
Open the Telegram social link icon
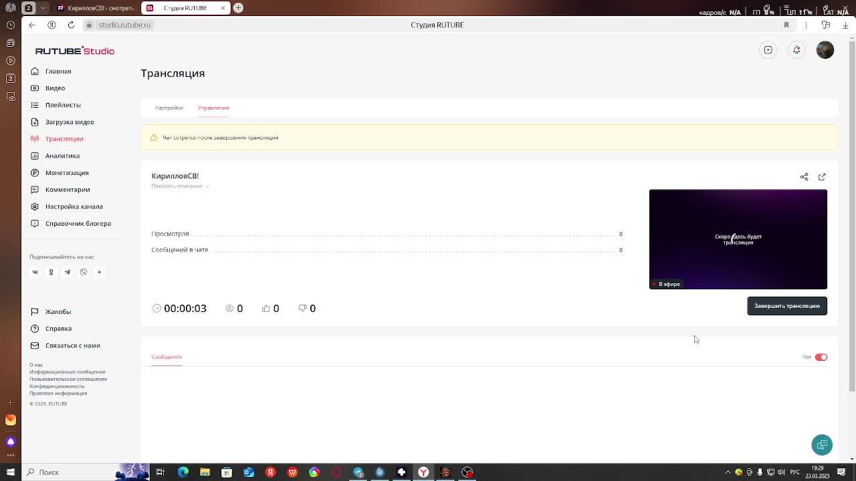(x=67, y=272)
